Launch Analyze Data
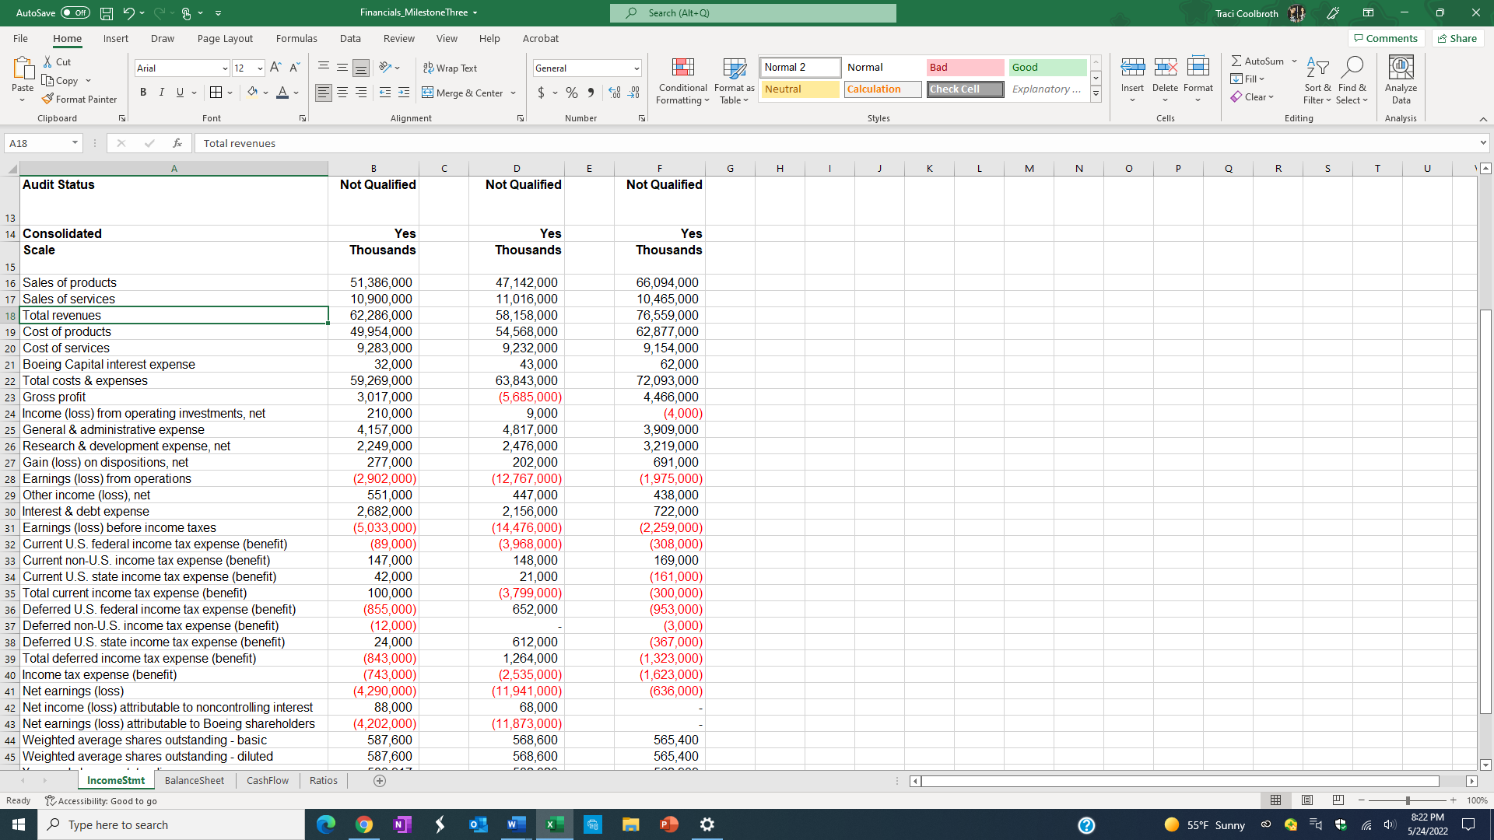 (1401, 81)
